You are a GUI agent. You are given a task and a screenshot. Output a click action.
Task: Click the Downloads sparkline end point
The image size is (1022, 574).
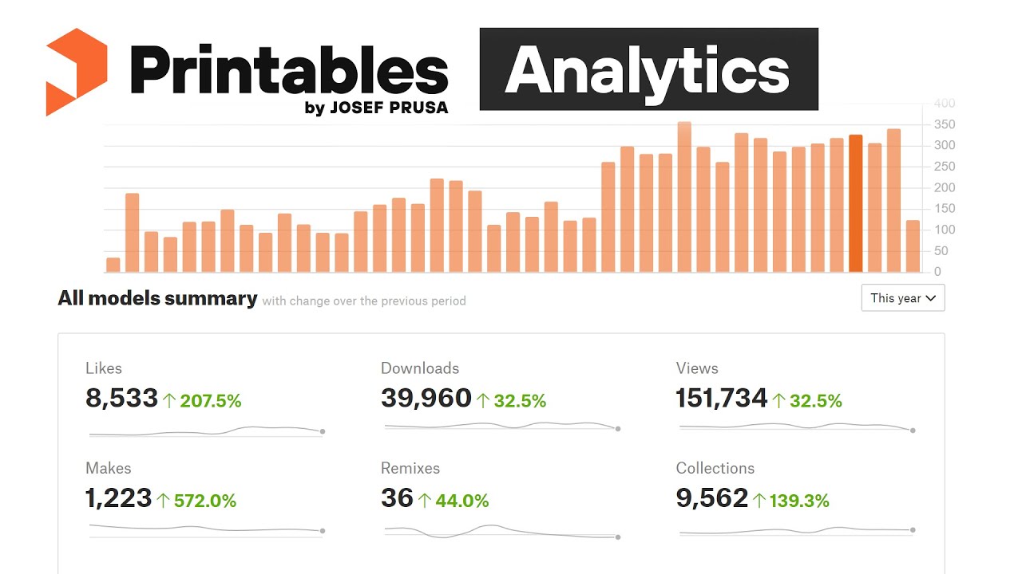click(618, 429)
